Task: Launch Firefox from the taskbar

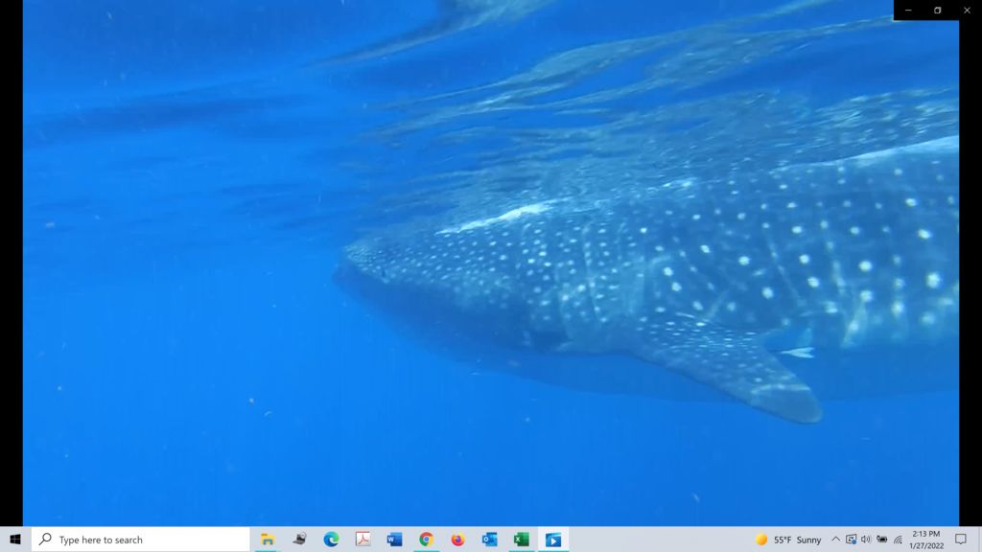Action: click(457, 540)
